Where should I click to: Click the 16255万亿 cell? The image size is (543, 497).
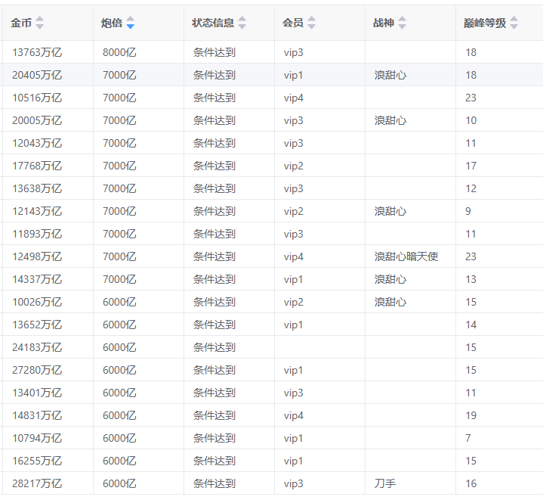pyautogui.click(x=37, y=461)
